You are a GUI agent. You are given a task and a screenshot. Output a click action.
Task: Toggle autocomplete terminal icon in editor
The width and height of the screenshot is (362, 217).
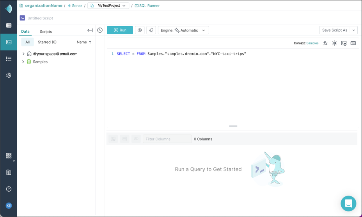[x=344, y=43]
